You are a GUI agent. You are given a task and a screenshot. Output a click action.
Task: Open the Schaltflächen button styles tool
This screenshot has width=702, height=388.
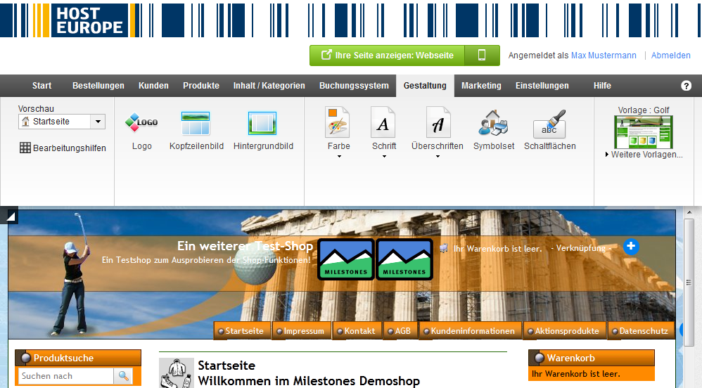tap(550, 130)
